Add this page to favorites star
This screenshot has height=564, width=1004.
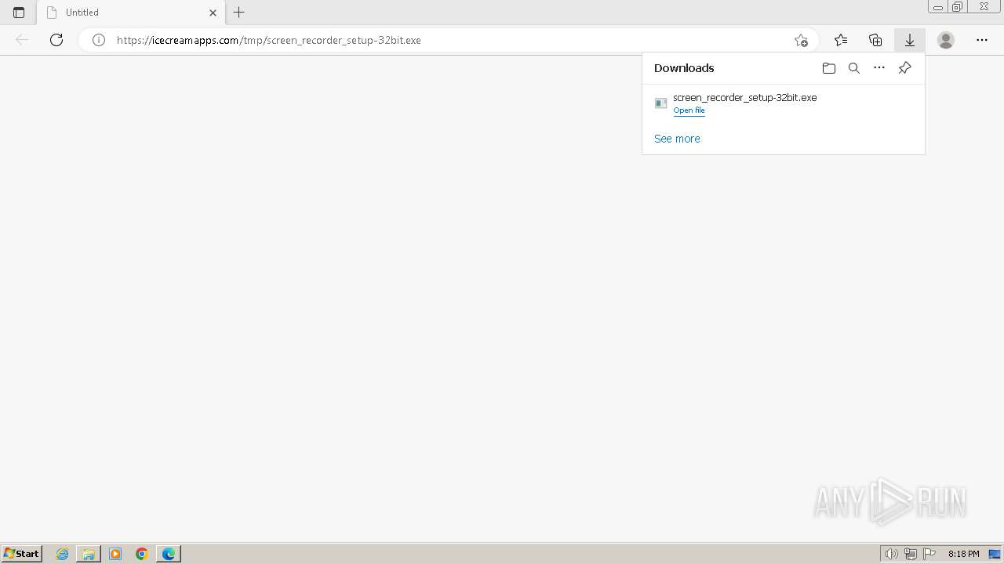(801, 40)
